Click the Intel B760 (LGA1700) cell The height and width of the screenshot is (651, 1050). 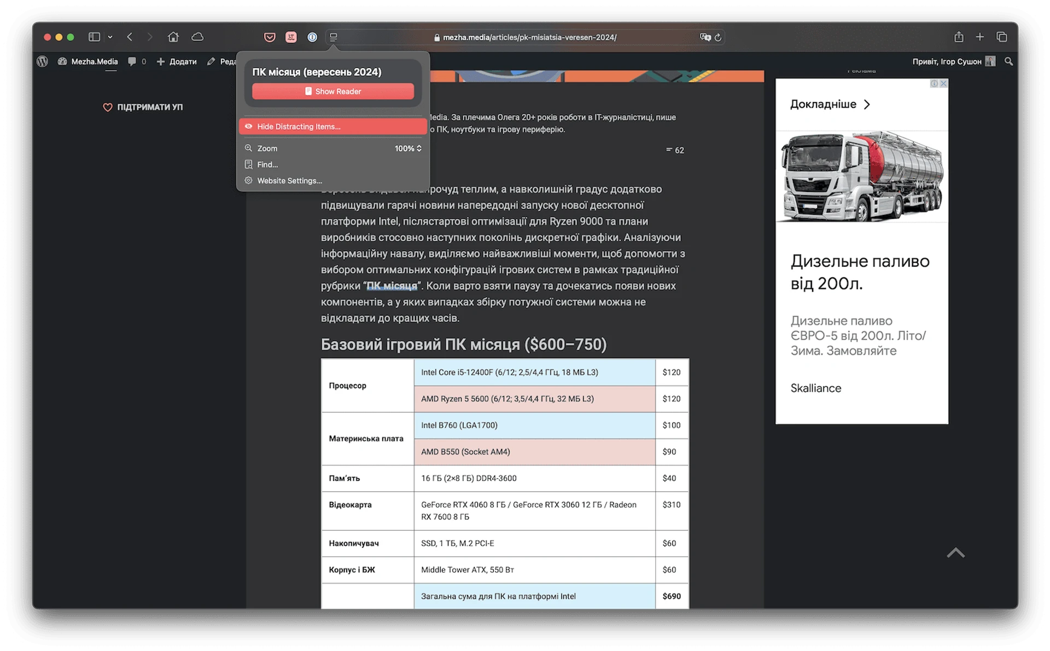pos(534,425)
